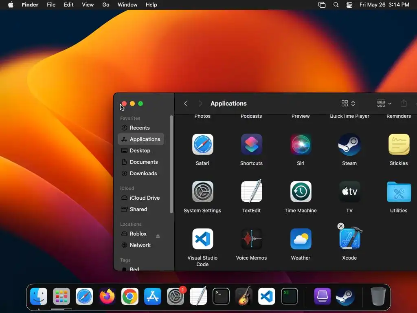Launch Safari from the Dock
417x313 pixels.
[84, 296]
